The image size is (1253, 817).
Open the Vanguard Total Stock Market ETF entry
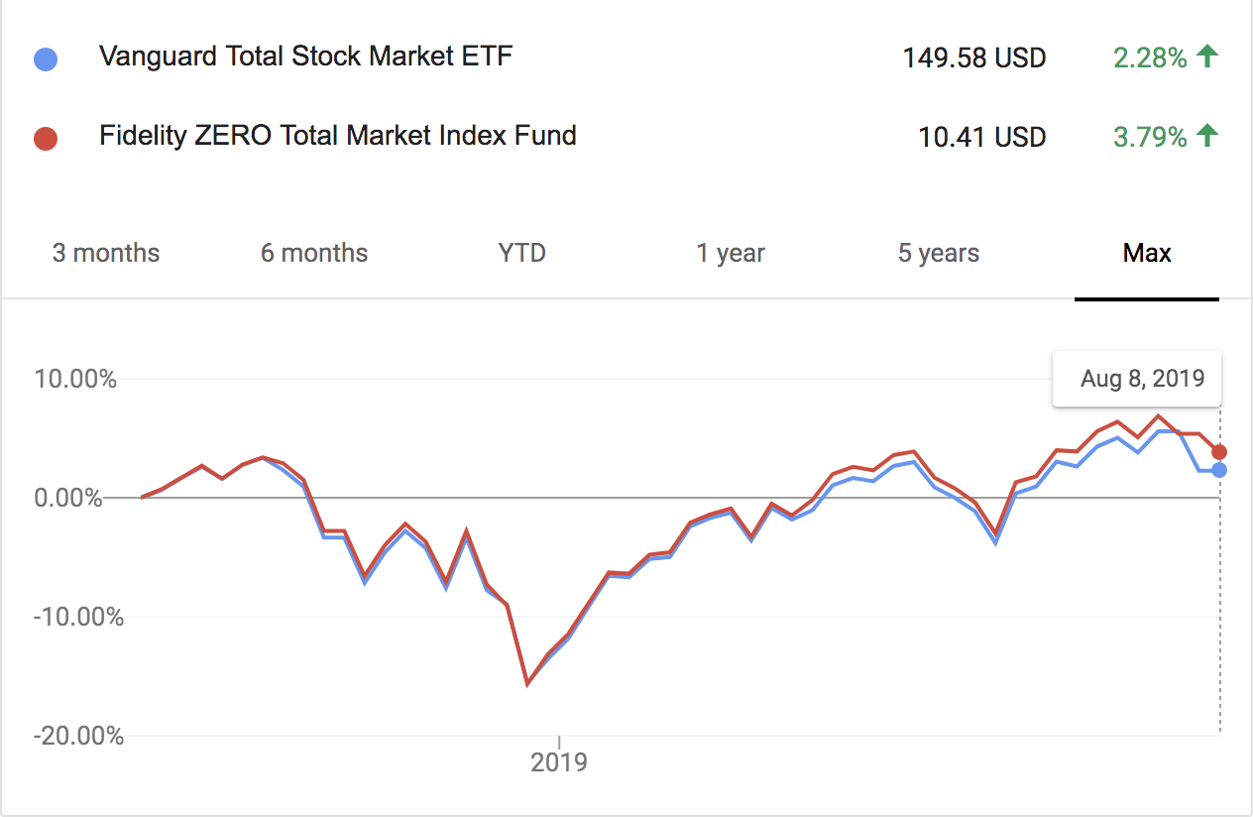pos(305,57)
